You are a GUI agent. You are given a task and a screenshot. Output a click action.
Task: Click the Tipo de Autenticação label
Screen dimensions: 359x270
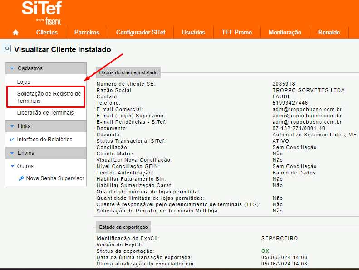[125, 173]
